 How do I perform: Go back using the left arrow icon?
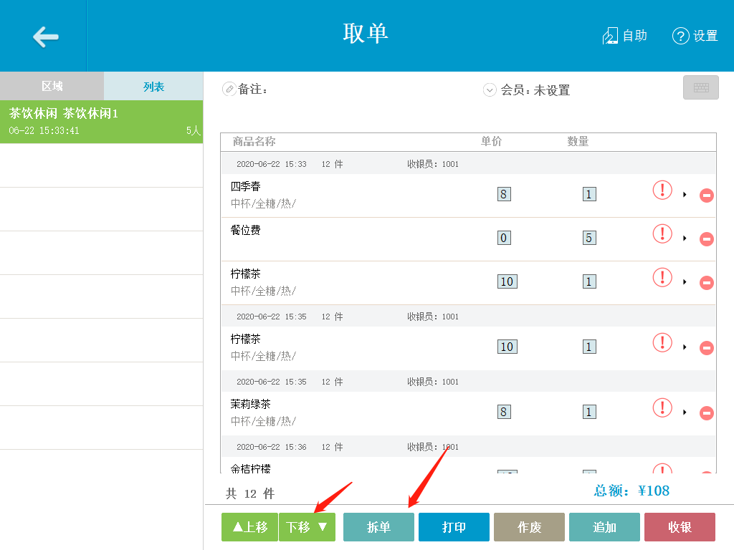[45, 37]
